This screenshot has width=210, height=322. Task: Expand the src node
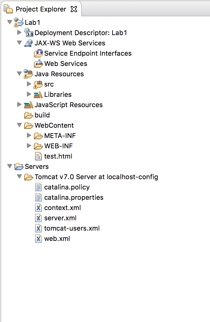(x=29, y=84)
